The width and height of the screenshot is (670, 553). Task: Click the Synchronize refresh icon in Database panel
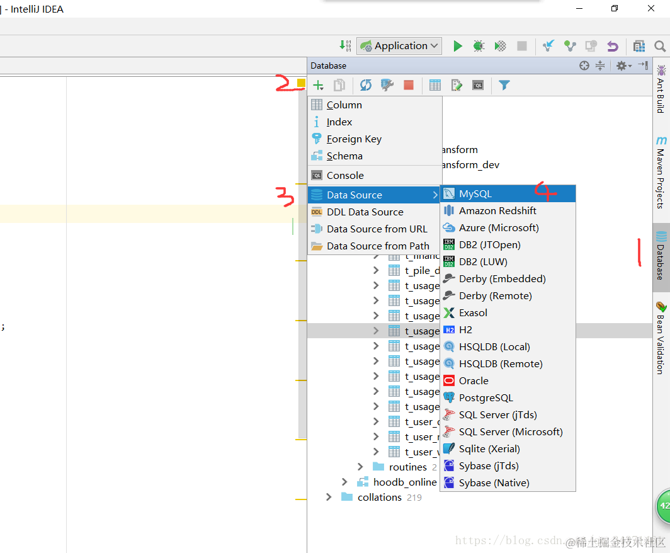(x=366, y=85)
